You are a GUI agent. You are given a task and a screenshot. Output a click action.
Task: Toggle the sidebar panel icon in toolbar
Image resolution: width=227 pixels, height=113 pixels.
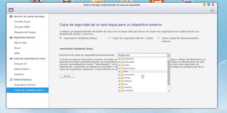[x=11, y=10]
